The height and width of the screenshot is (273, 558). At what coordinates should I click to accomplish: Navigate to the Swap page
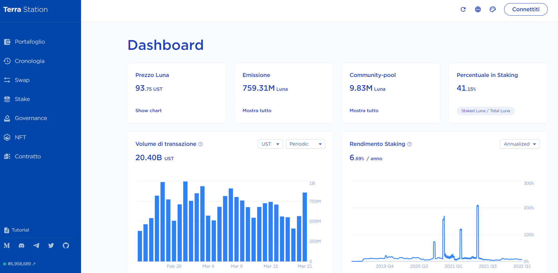point(22,80)
